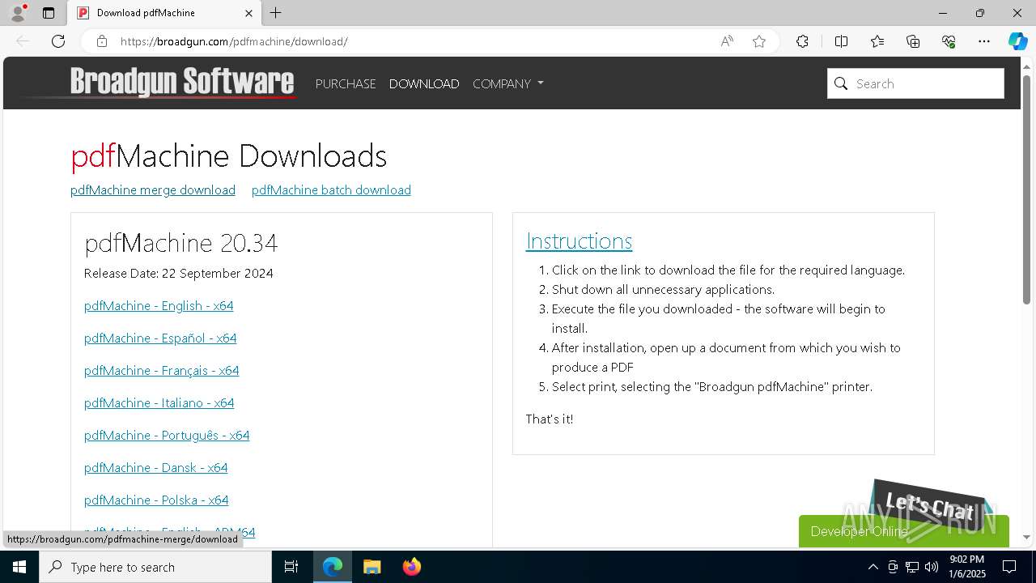1036x583 pixels.
Task: Download pdfMachine - Polska - x64
Action: click(156, 500)
